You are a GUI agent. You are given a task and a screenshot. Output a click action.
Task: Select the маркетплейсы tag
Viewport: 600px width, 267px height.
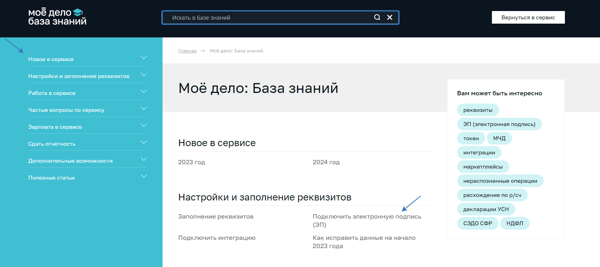click(483, 167)
